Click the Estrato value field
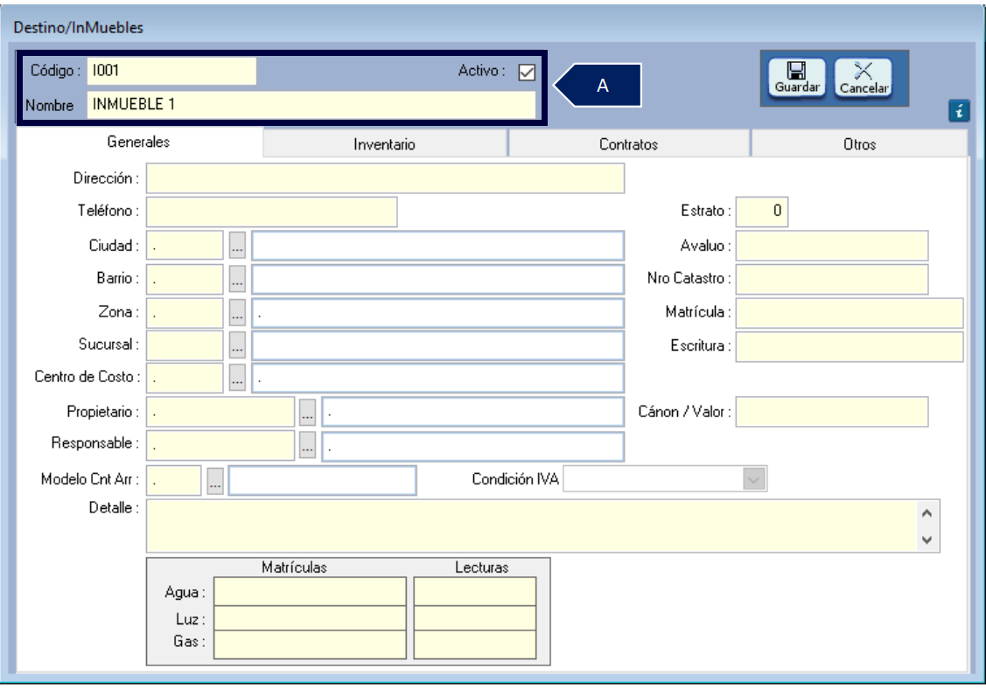 point(762,212)
